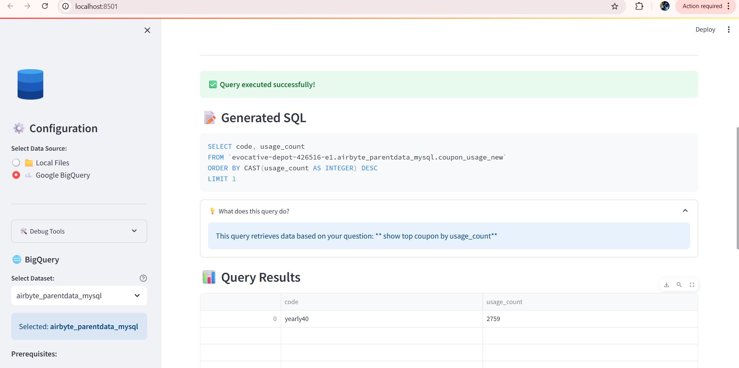
Task: Open the browser extensions puzzle icon
Action: [x=639, y=6]
